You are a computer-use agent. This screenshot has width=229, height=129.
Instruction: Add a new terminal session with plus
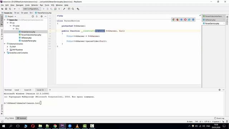tap(50, 90)
